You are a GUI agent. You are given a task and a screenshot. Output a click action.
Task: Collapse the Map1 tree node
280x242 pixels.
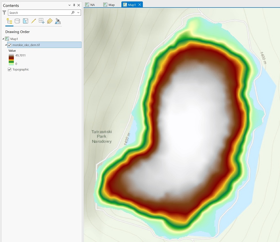point(3,39)
